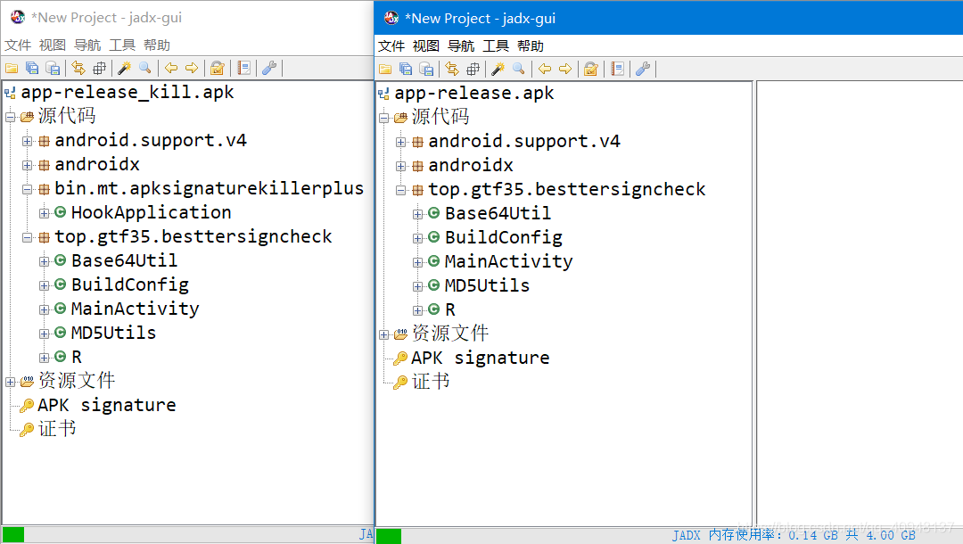
Task: Open preferences wrench in left window toolbar
Action: (x=269, y=68)
